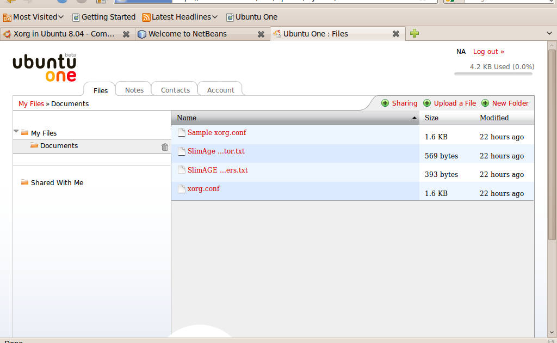Click the Getting Started bookmark icon
Image resolution: width=557 pixels, height=343 pixels.
click(x=76, y=17)
